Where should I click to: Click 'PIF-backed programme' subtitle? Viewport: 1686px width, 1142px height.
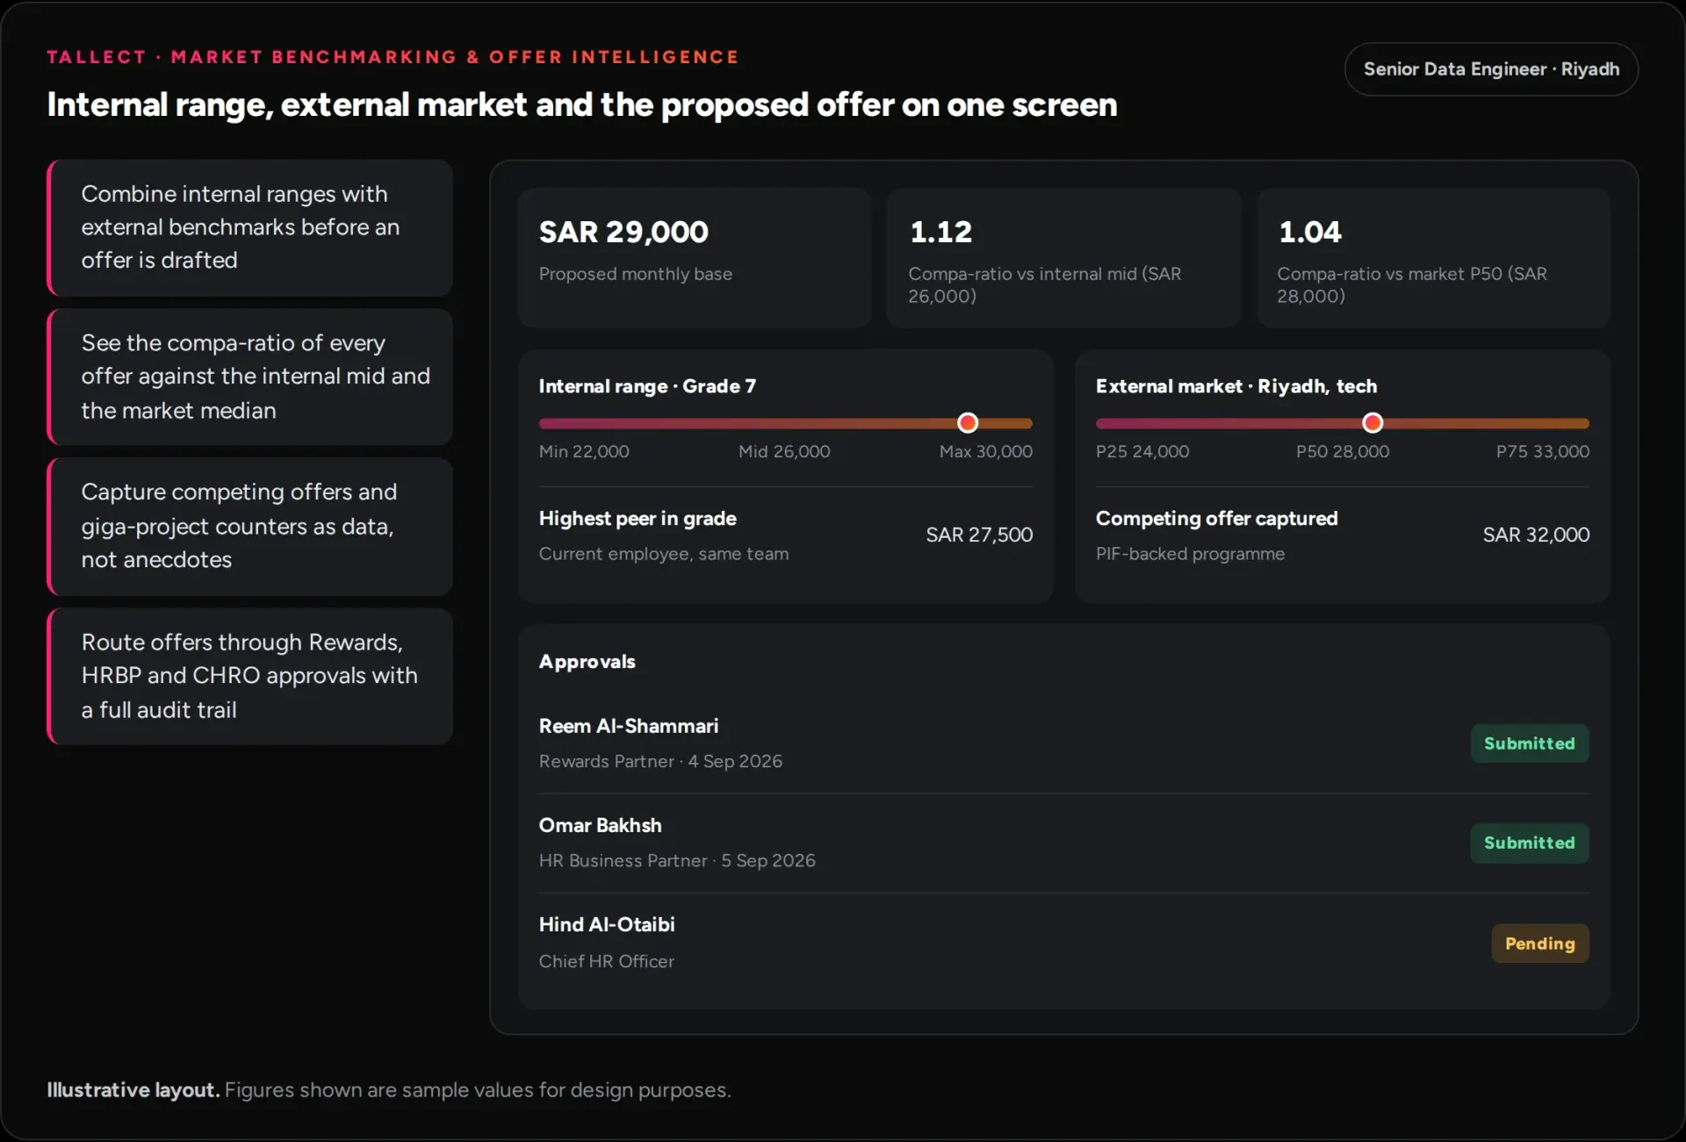point(1190,554)
